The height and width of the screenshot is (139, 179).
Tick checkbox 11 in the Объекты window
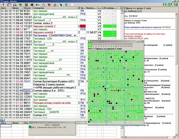119,44
